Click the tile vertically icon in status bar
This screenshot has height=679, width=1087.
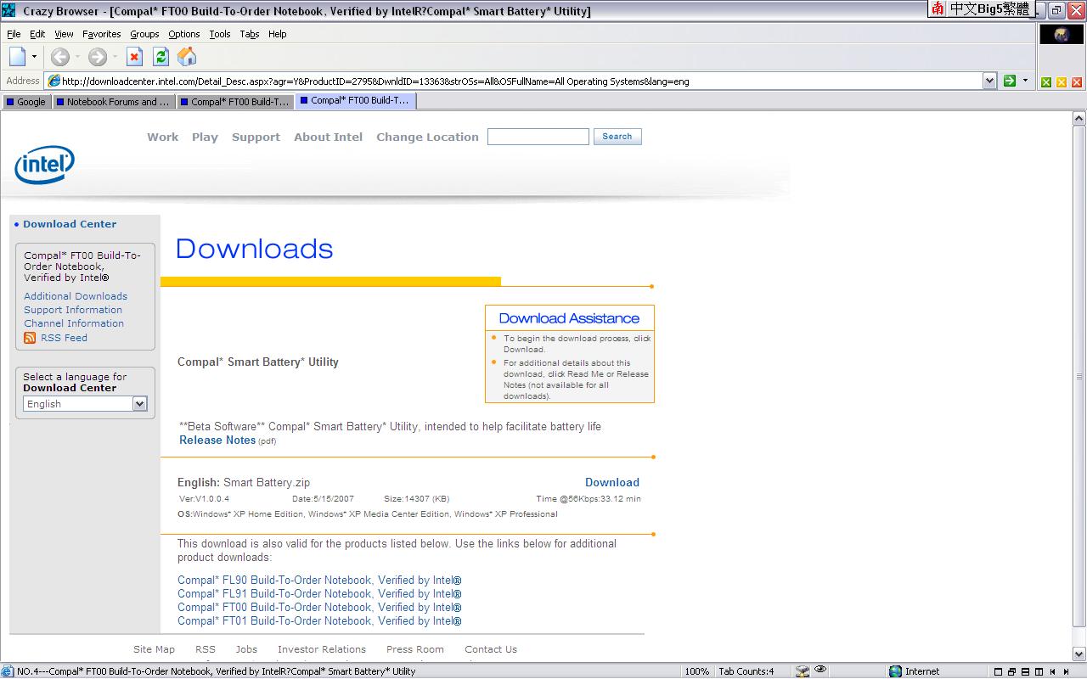point(1039,672)
